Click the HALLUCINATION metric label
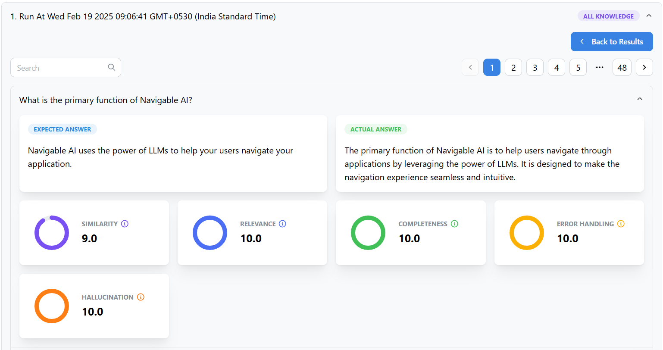Viewport: 663px width, 350px height. (x=108, y=297)
